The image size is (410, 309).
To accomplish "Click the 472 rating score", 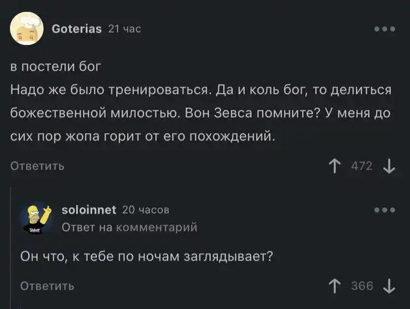I will (361, 166).
